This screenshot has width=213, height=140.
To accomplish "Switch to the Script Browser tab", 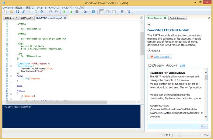I will [155, 18].
